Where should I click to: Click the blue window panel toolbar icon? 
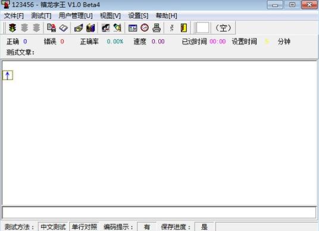point(133,28)
